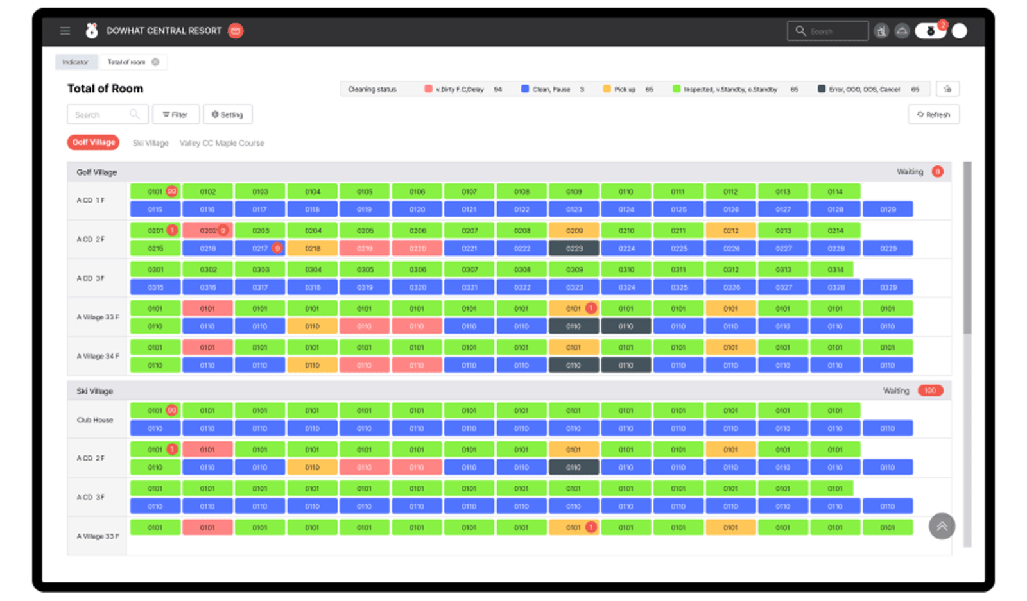Click the Ski Village Waiting badge 100

pyautogui.click(x=931, y=391)
